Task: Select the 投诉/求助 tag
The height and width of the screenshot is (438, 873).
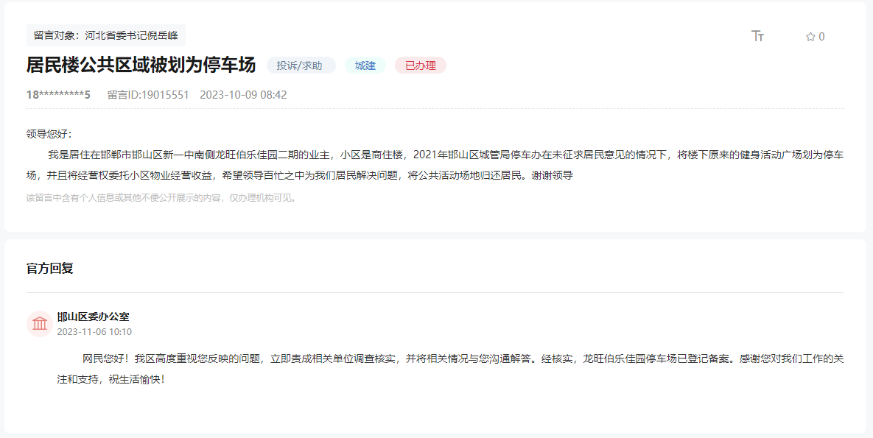Action: pyautogui.click(x=301, y=66)
